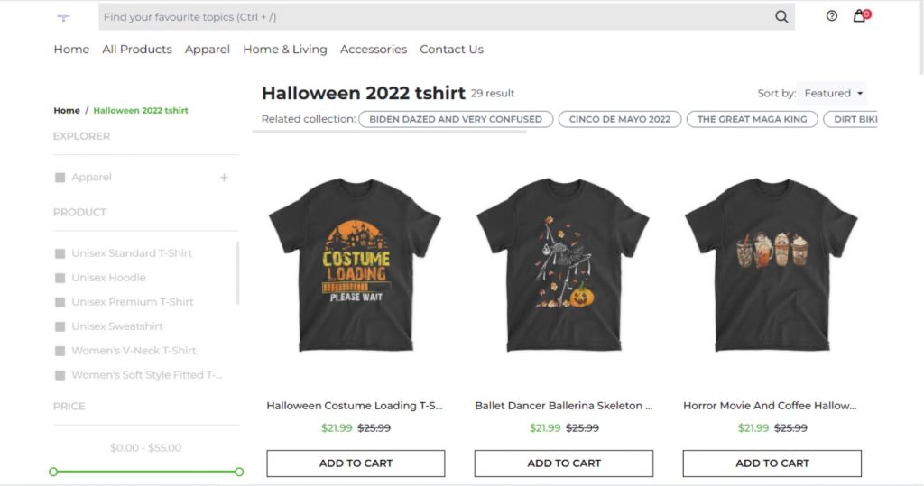
Task: Open the Ballet Dancer Skeleton shirt thumbnail
Action: click(x=563, y=266)
